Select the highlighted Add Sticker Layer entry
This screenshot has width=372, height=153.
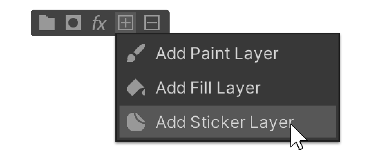pyautogui.click(x=228, y=122)
